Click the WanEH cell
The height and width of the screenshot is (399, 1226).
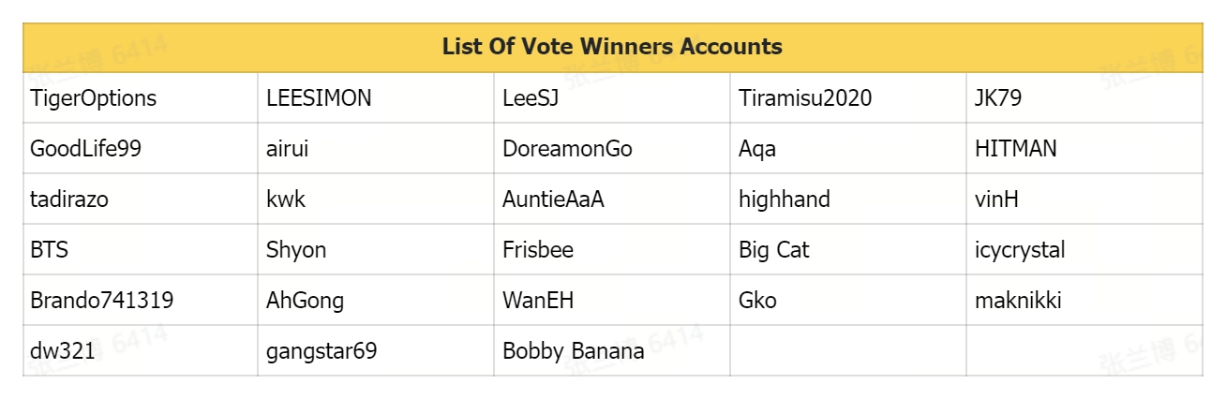[538, 301]
